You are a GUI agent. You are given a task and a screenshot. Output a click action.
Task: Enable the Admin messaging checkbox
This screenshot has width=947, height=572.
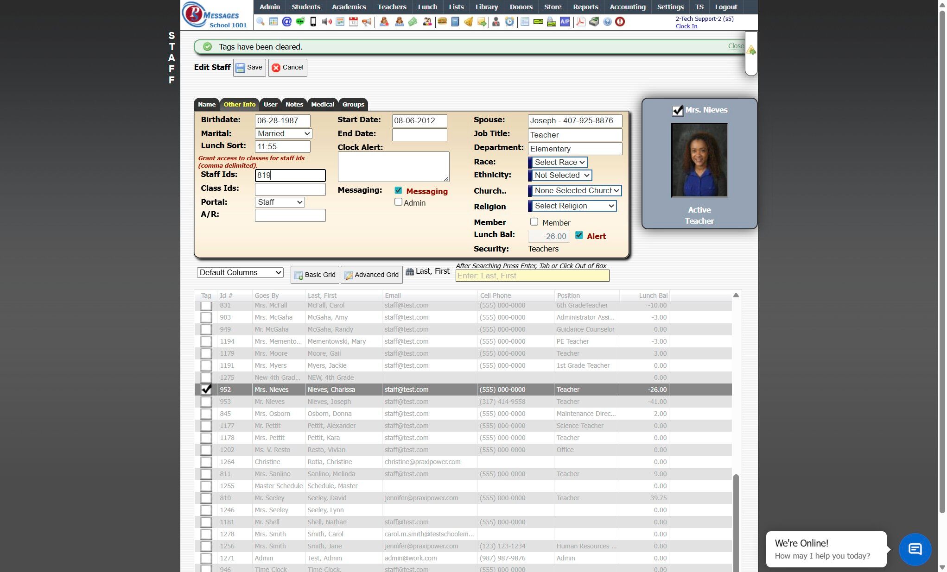398,202
